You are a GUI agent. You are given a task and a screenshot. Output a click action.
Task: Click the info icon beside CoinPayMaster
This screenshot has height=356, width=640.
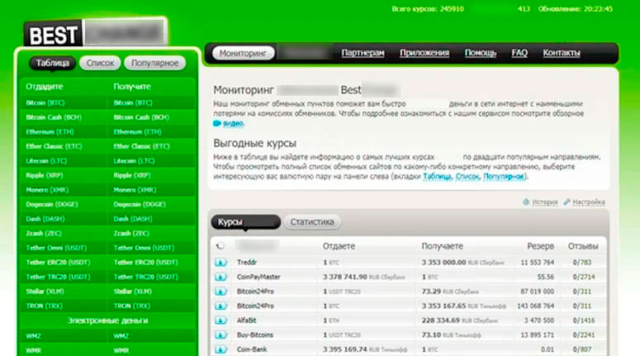(220, 277)
